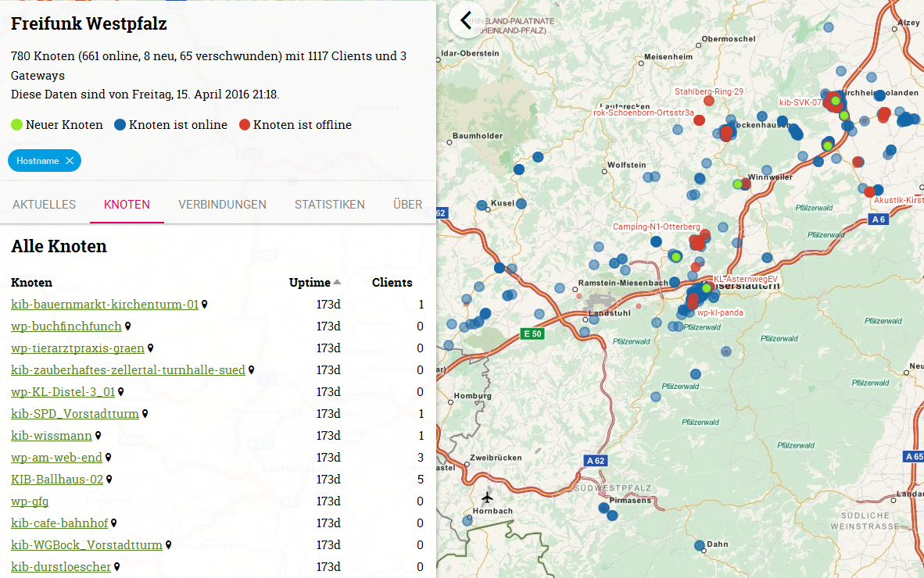
Task: Click pin icon beside wp-am-web-end
Action: 108,458
